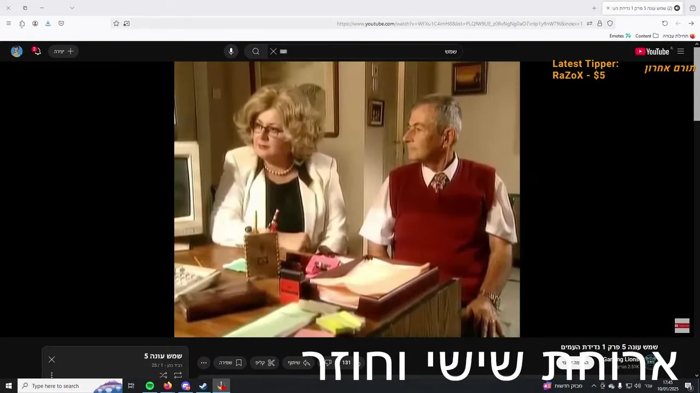
Task: Open a new browser tab
Action: pyautogui.click(x=594, y=8)
